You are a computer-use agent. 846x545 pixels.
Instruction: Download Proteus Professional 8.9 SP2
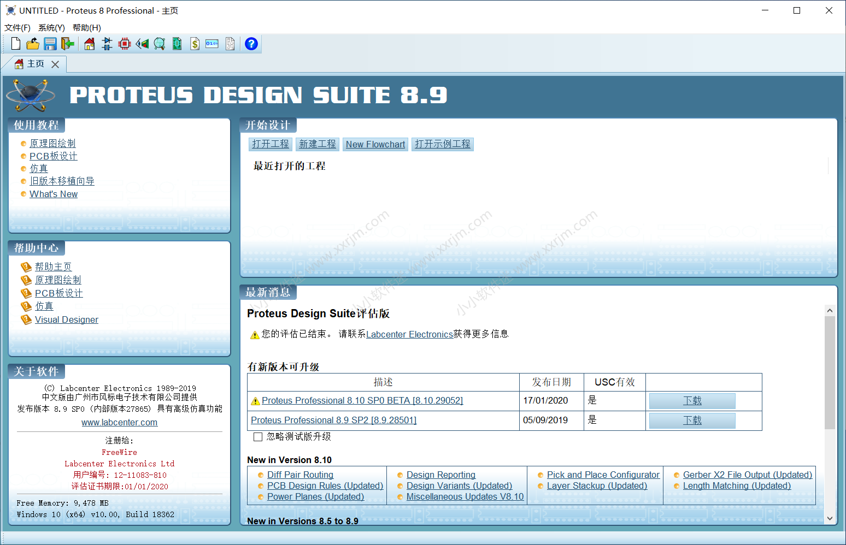692,420
